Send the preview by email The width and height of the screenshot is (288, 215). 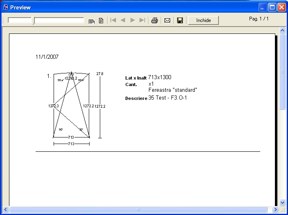click(167, 20)
